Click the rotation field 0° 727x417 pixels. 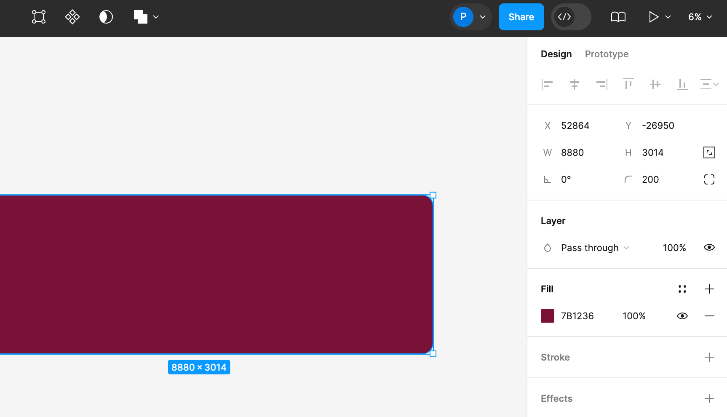point(566,179)
